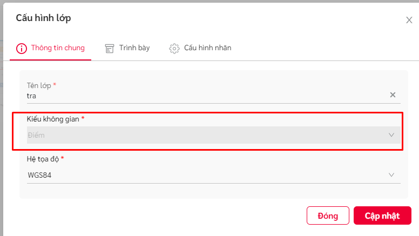Open the WGS84 coordinate system combo box
This screenshot has width=419, height=236.
(213, 175)
